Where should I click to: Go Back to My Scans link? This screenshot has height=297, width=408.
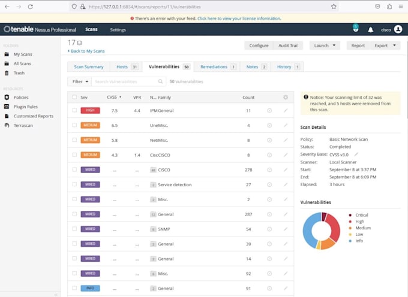point(86,51)
